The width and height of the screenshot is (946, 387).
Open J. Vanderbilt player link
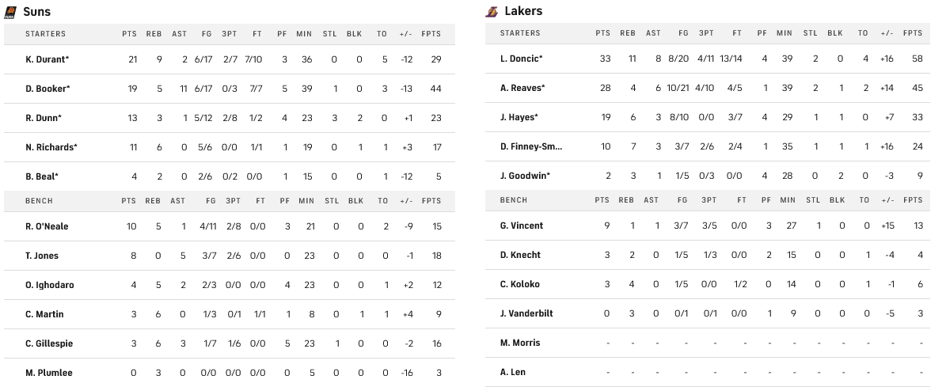pyautogui.click(x=526, y=313)
